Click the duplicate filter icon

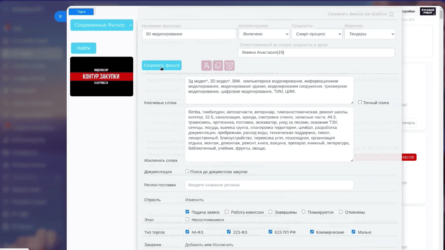click(x=218, y=66)
